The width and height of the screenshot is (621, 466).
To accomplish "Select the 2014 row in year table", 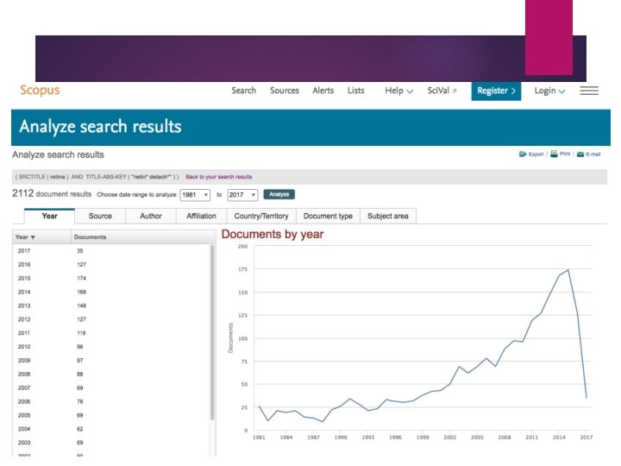I will point(111,292).
